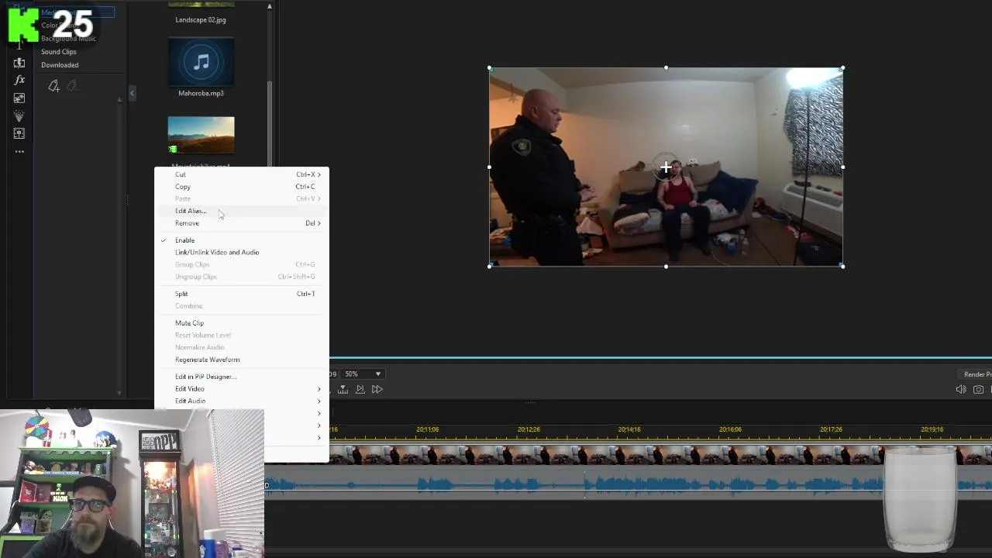
Task: Click top-left resize handle of preview clip
Action: point(490,68)
